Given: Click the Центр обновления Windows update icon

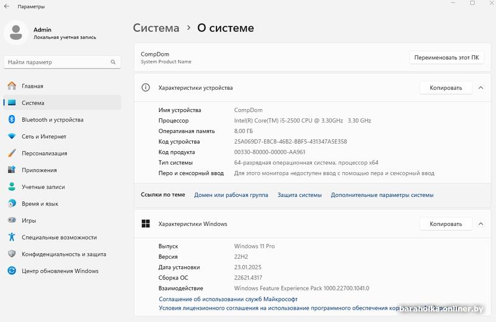Looking at the screenshot, I should click(12, 271).
